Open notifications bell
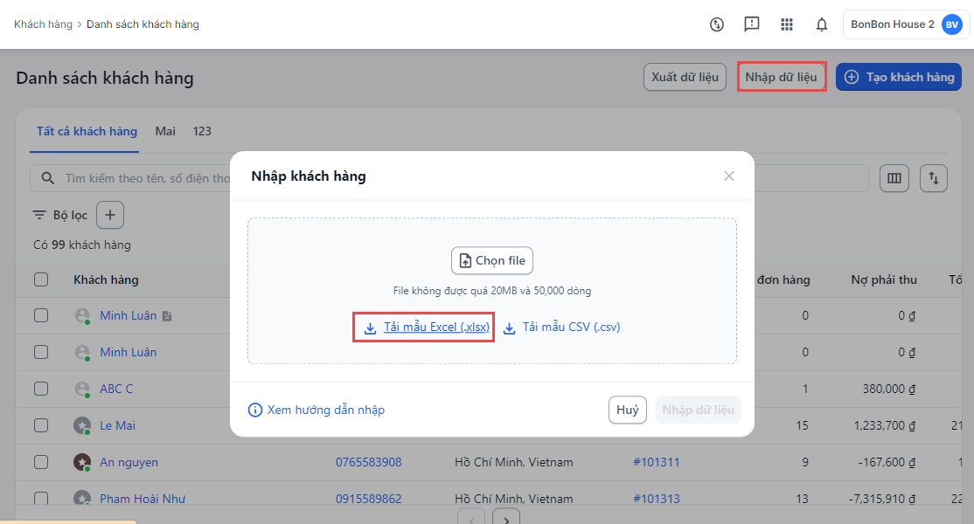This screenshot has width=974, height=524. point(822,24)
